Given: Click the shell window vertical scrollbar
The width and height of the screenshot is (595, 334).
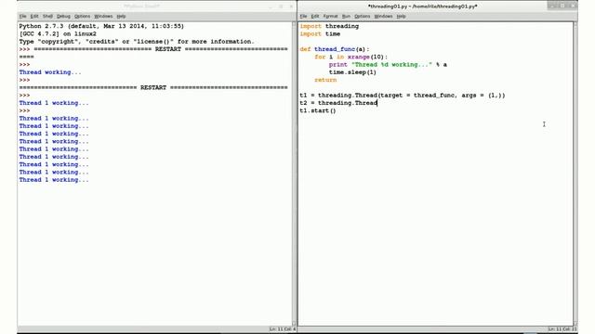Looking at the screenshot, I should 294,173.
